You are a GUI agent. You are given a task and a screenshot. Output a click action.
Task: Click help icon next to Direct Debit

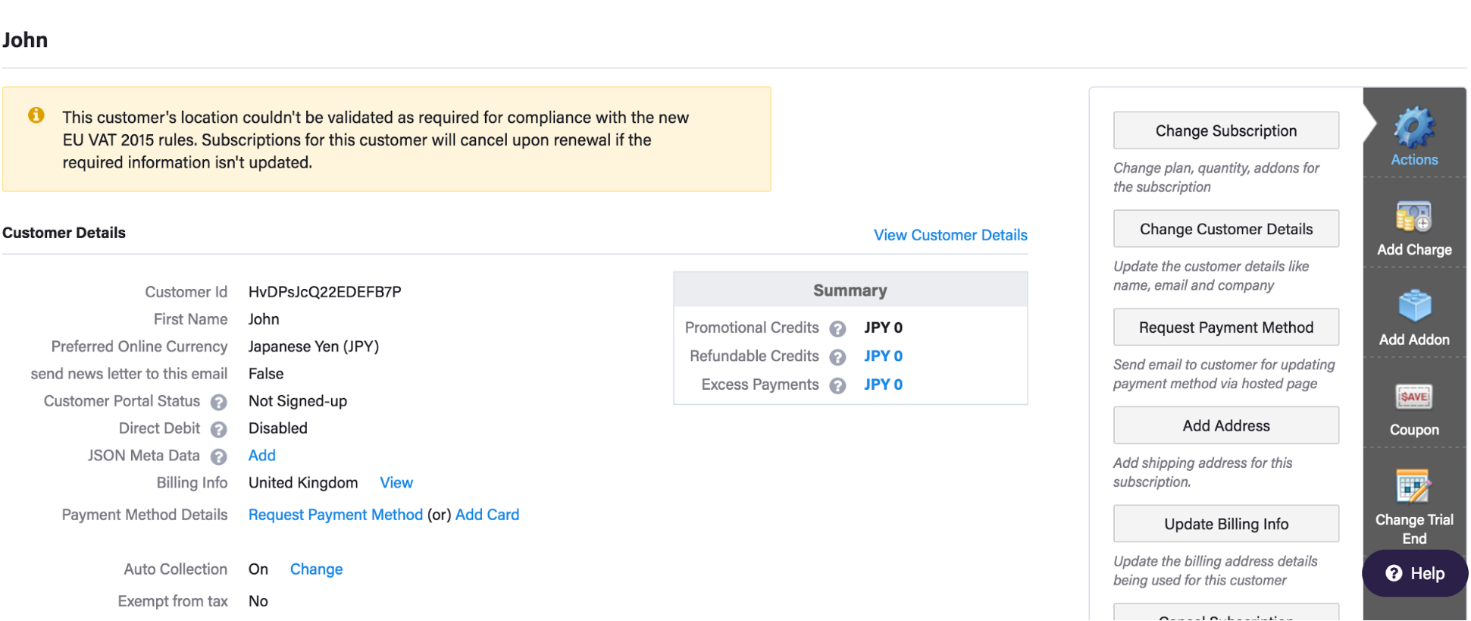pyautogui.click(x=219, y=429)
